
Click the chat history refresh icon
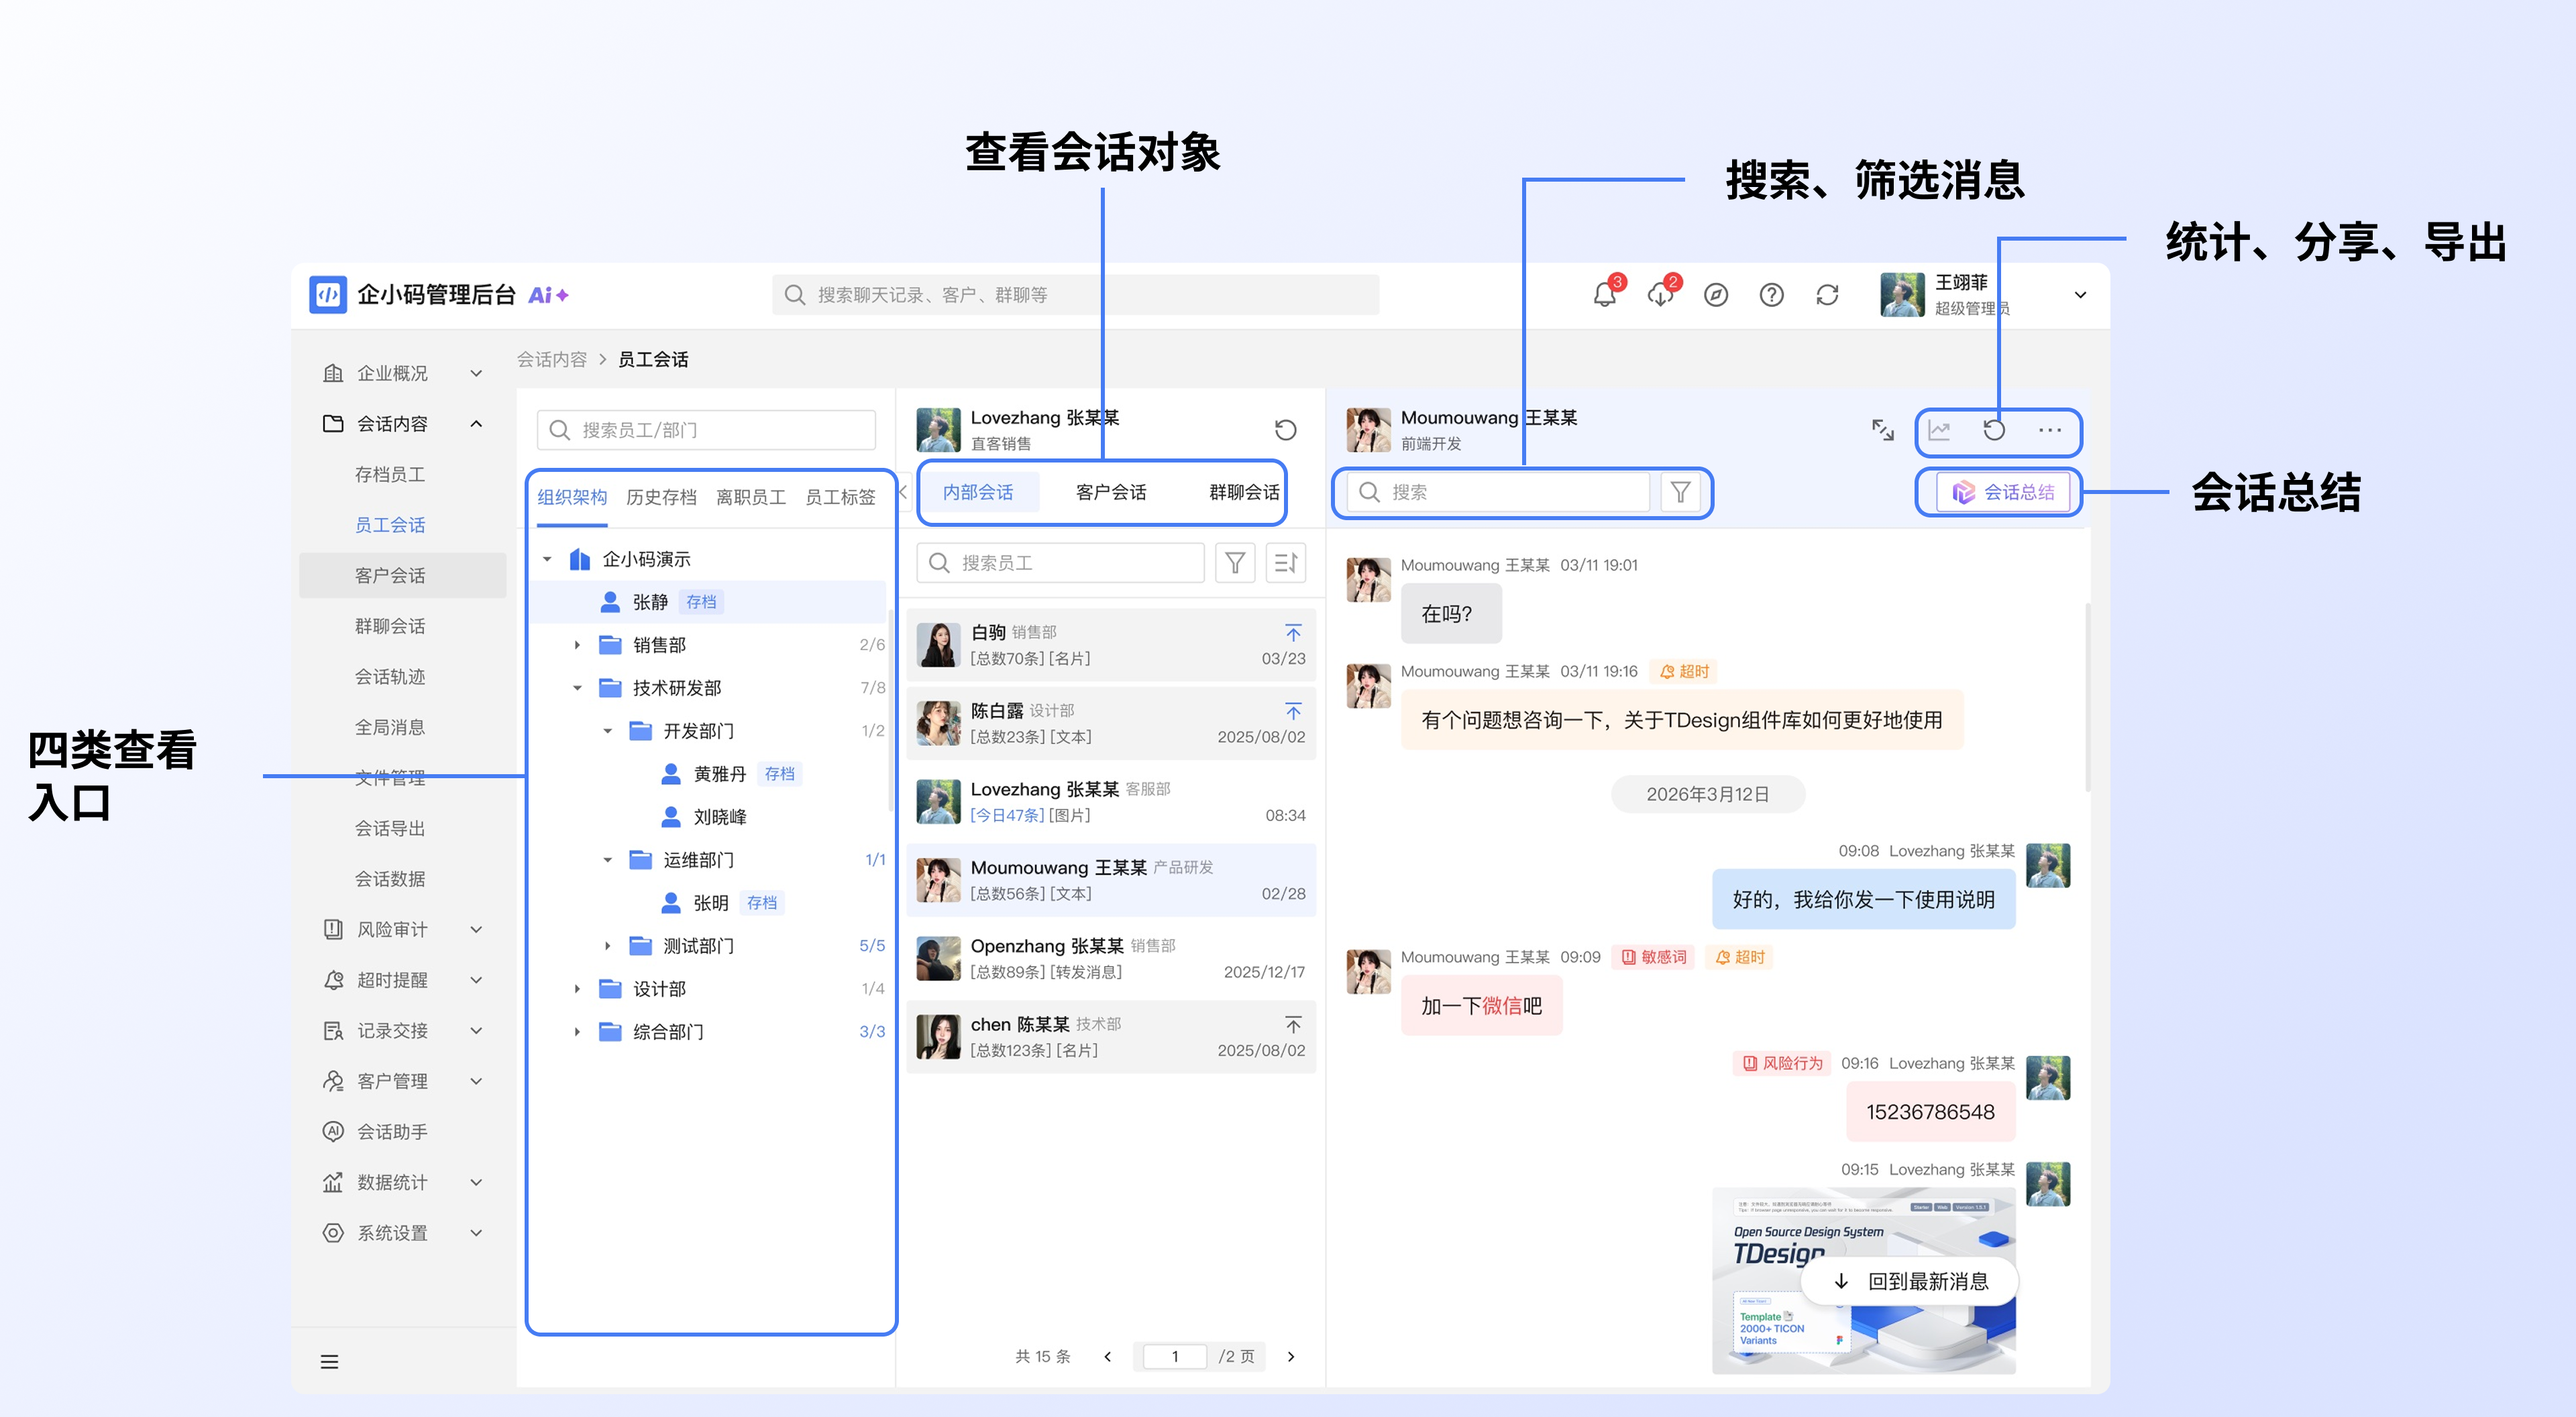tap(1994, 430)
